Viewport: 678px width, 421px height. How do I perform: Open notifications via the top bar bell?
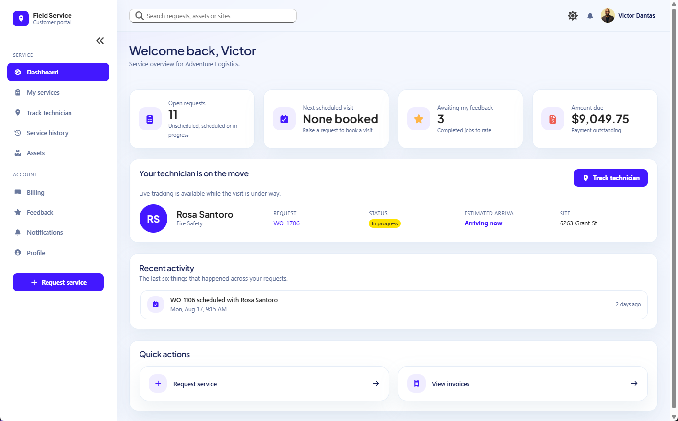[590, 16]
